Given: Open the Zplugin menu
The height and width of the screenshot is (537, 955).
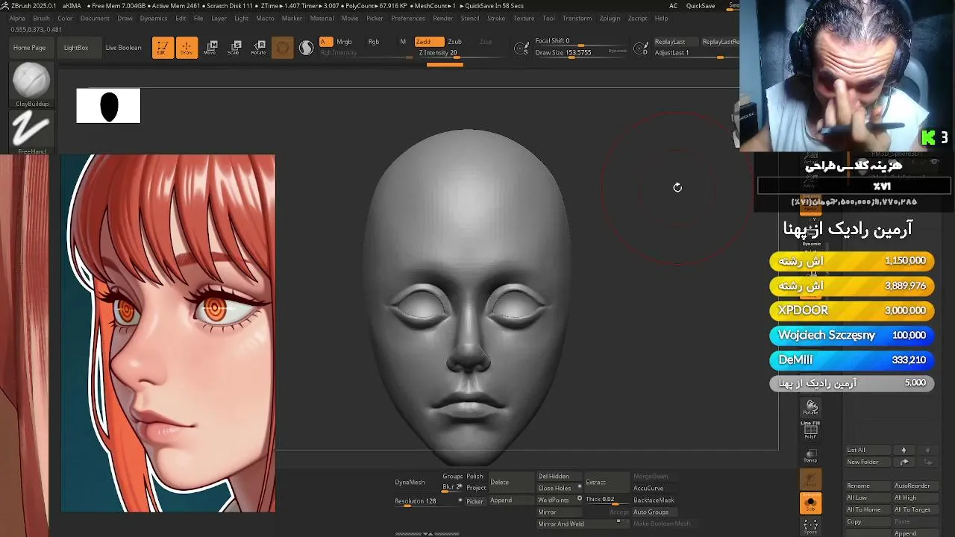Looking at the screenshot, I should 610,18.
